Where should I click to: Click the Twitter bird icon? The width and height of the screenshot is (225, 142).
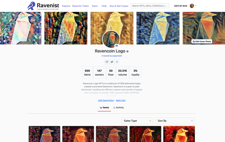112,62
